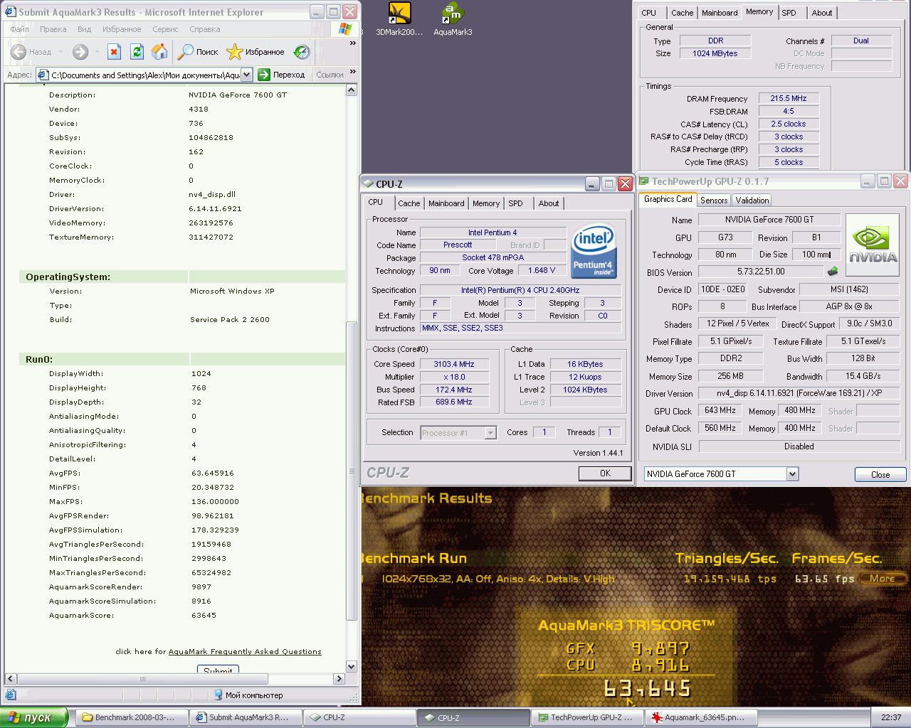Open the AquaMark3 desktop shortcut
Viewport: 911px width, 728px height.
453,18
